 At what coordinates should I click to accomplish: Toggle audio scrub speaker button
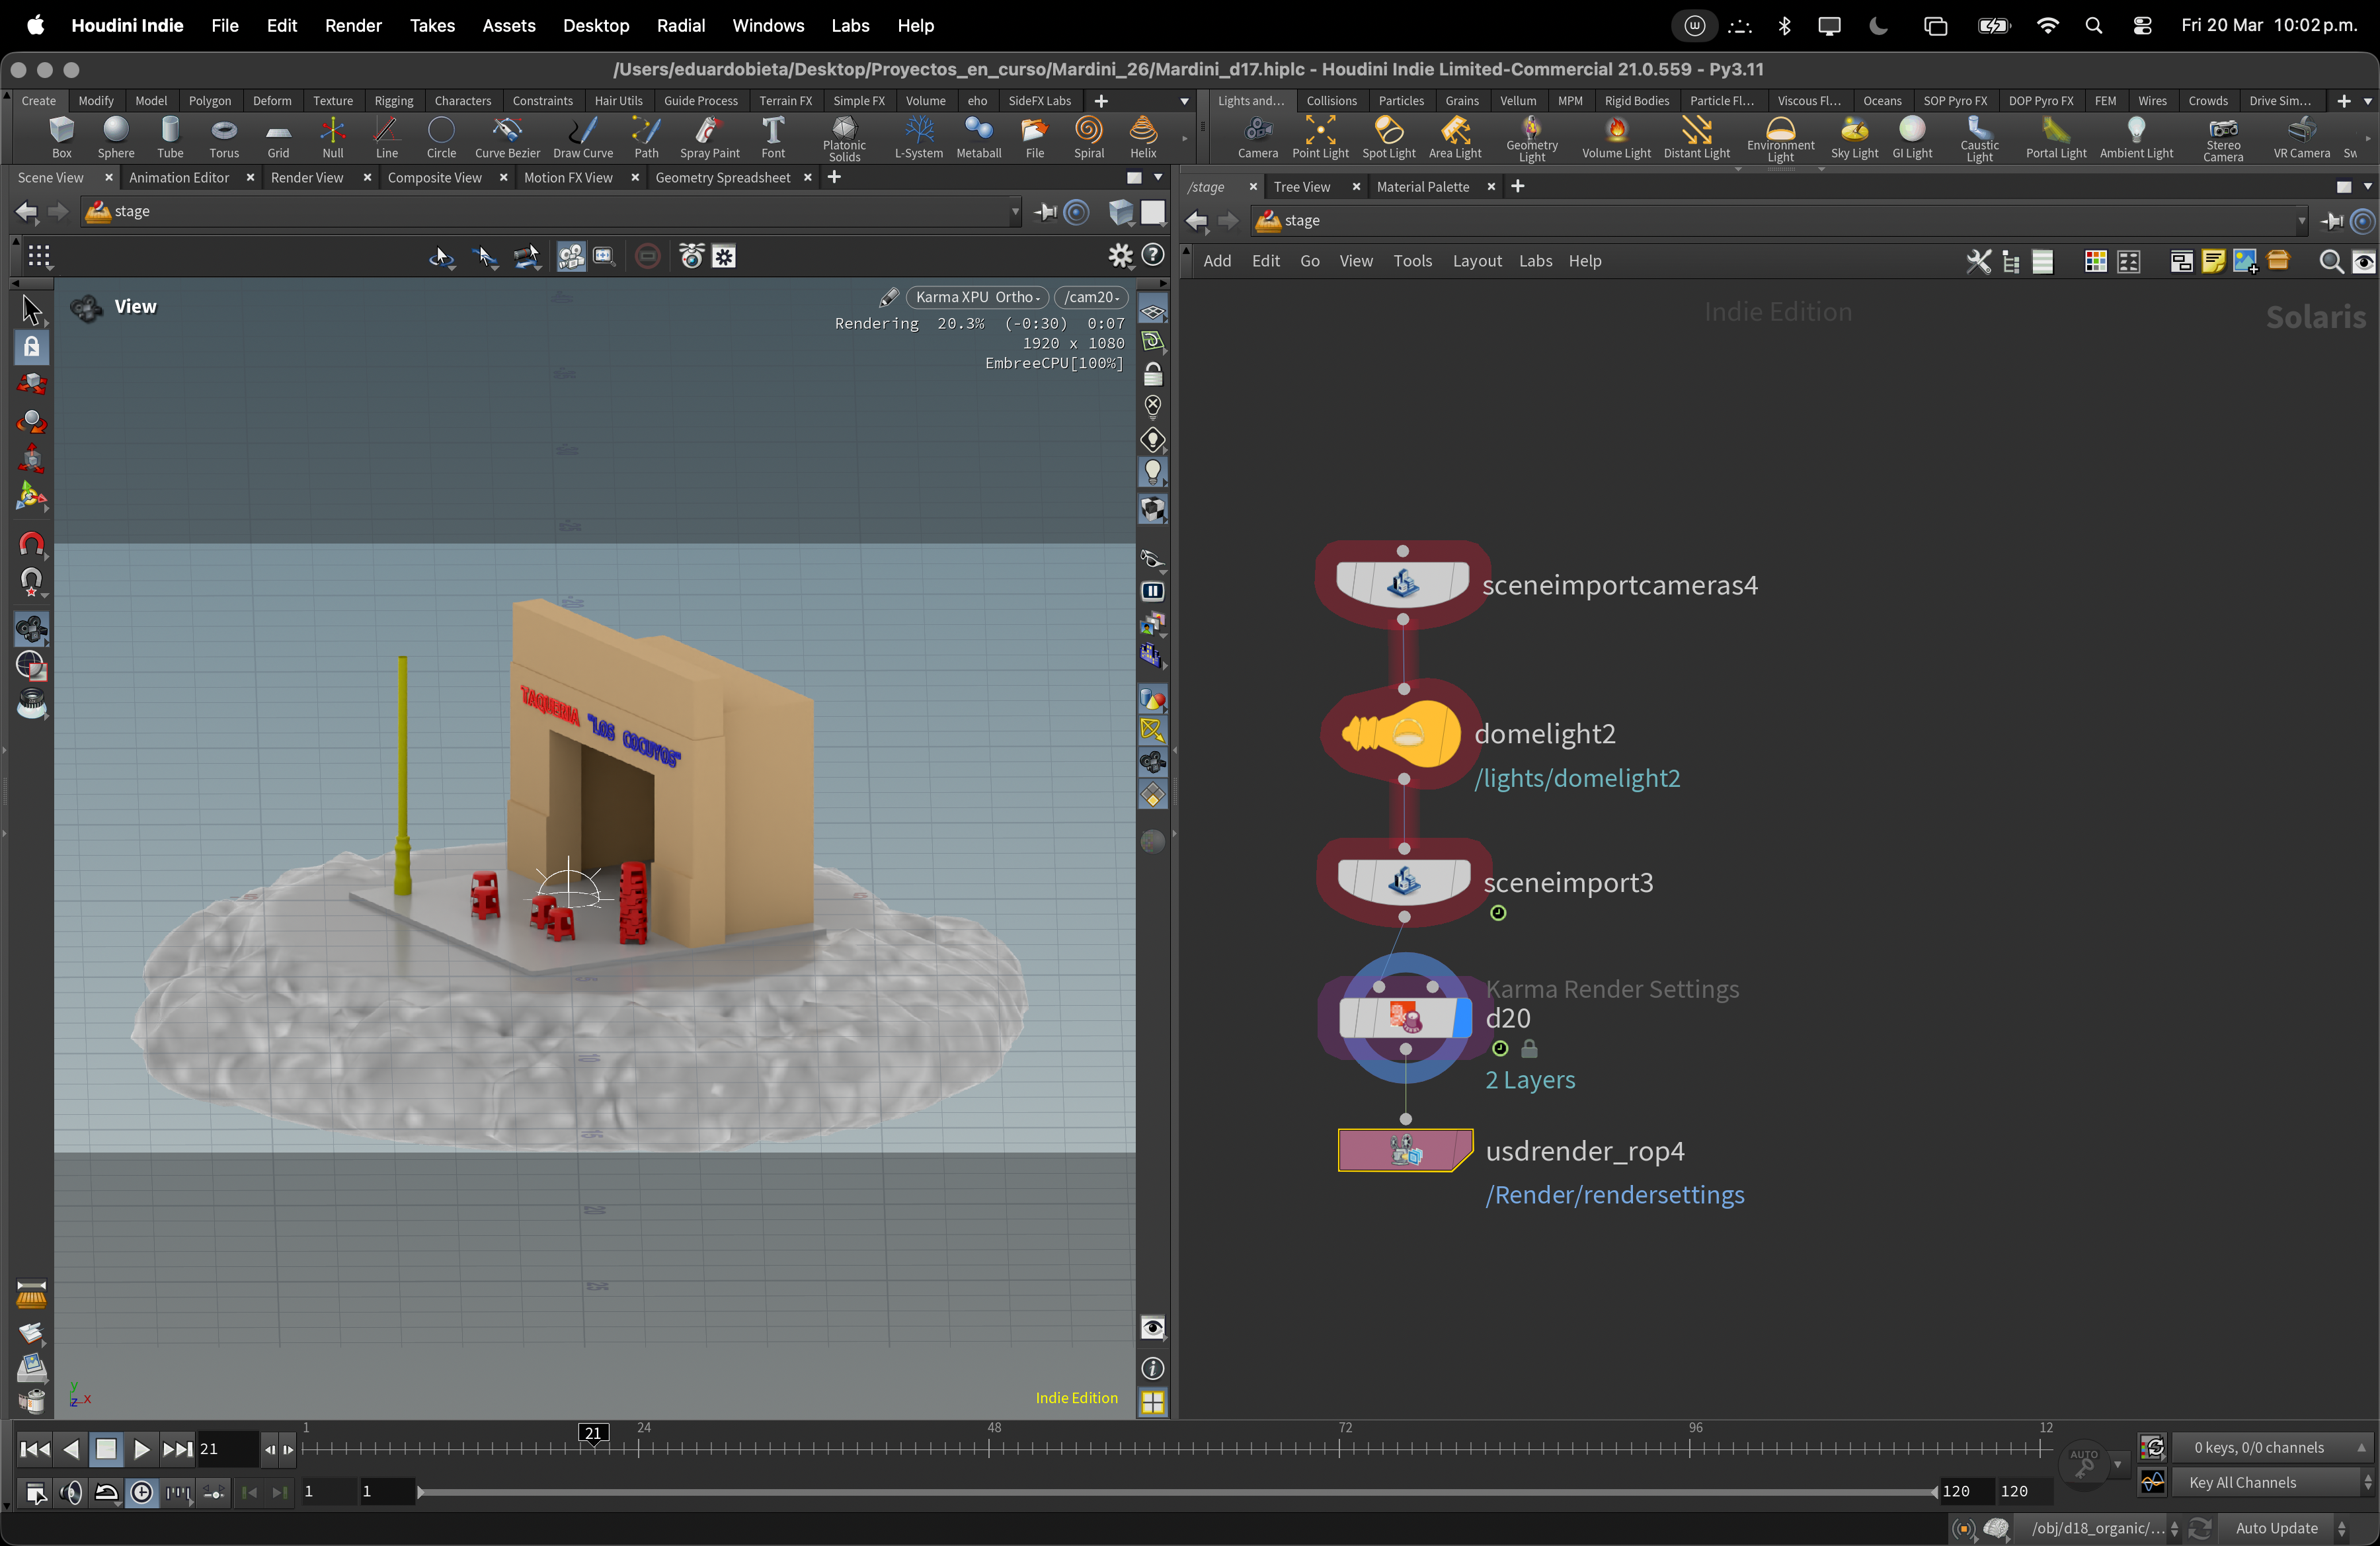71,1493
